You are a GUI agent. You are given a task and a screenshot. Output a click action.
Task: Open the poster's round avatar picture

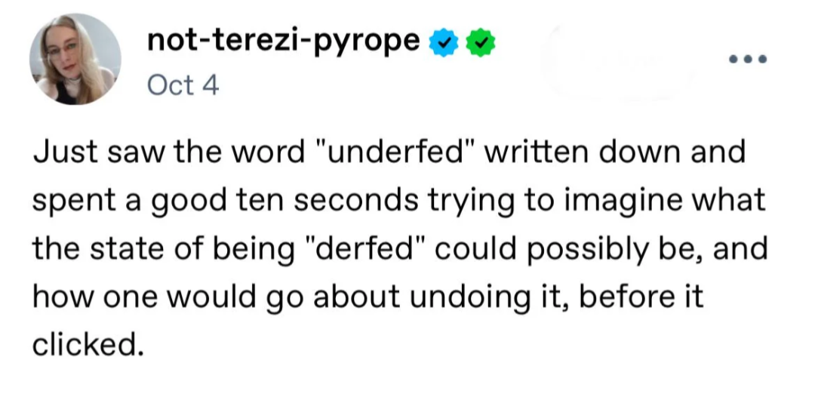(x=75, y=60)
